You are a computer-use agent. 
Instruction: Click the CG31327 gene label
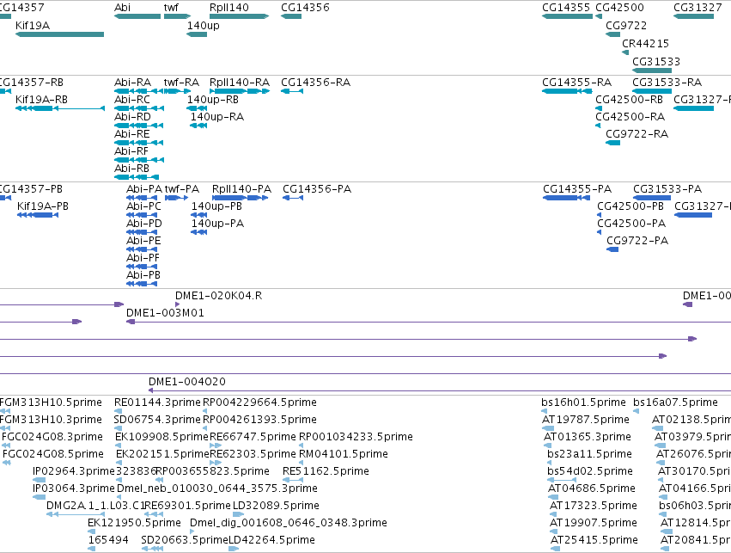(697, 8)
